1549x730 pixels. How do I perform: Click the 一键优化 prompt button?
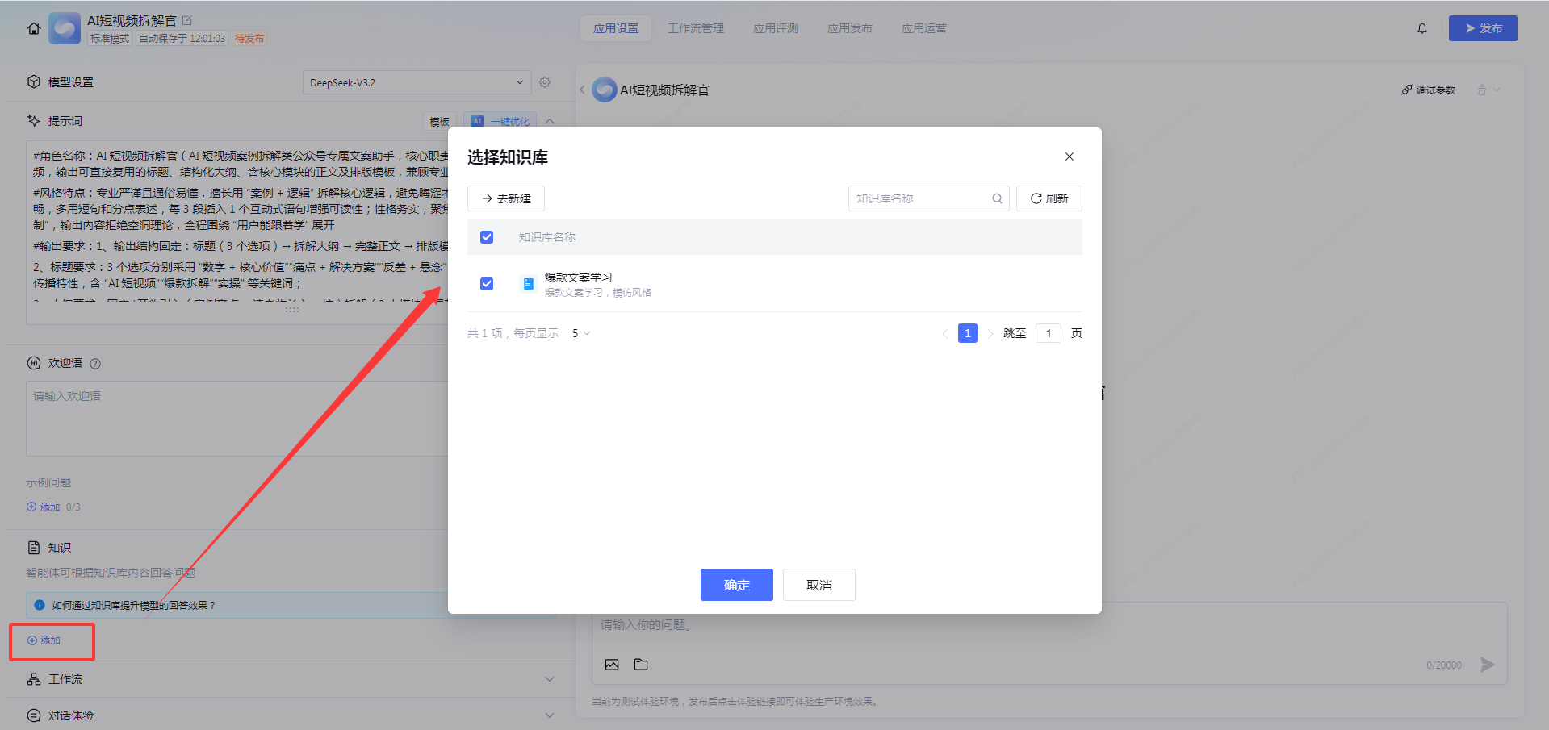point(500,122)
